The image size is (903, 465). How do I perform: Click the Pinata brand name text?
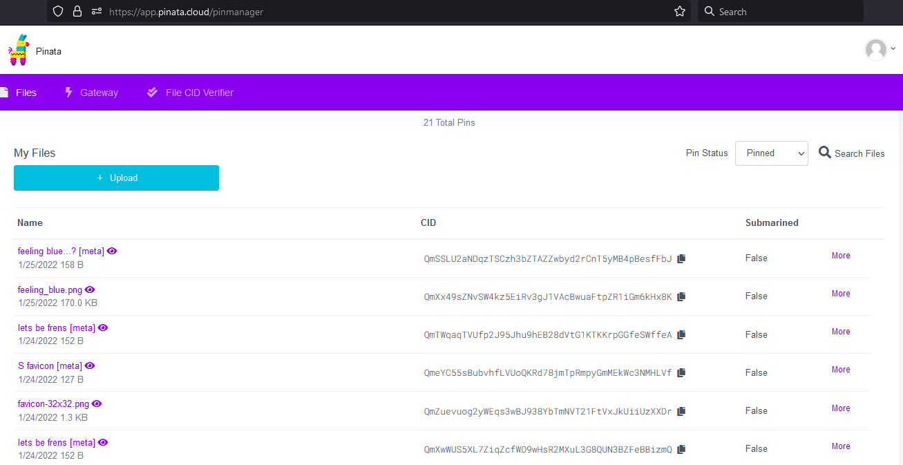click(x=48, y=51)
